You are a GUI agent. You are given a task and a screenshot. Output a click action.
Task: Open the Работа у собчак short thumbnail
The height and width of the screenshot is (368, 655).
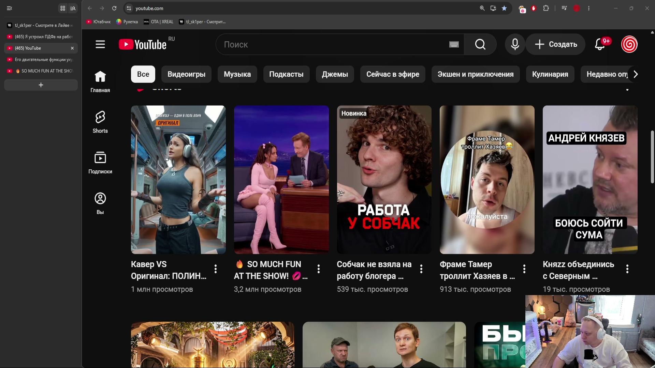(x=384, y=180)
